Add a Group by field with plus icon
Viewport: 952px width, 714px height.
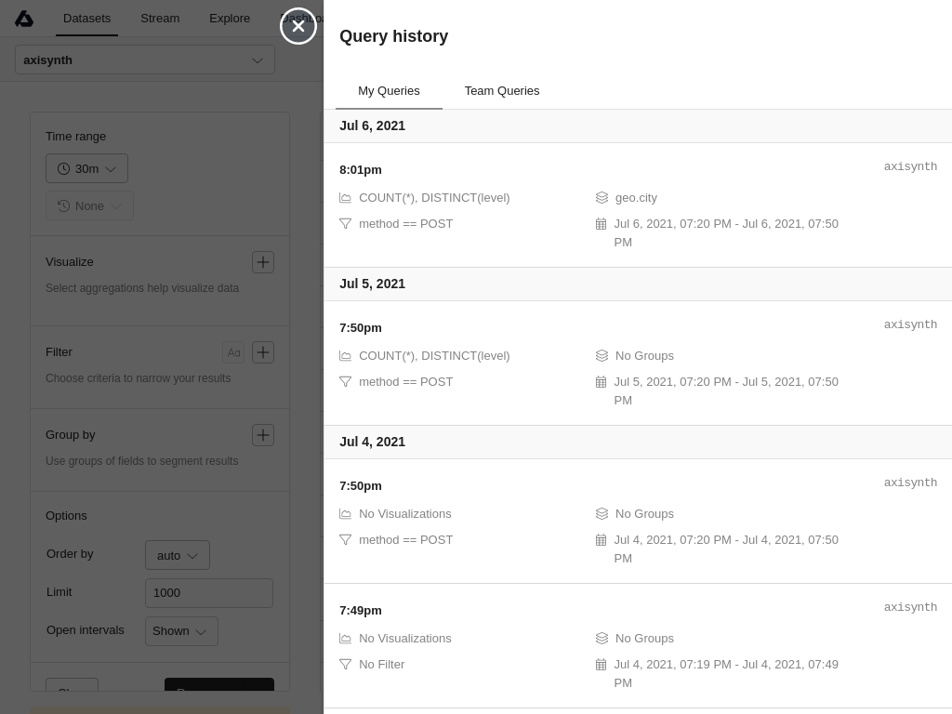tap(263, 435)
